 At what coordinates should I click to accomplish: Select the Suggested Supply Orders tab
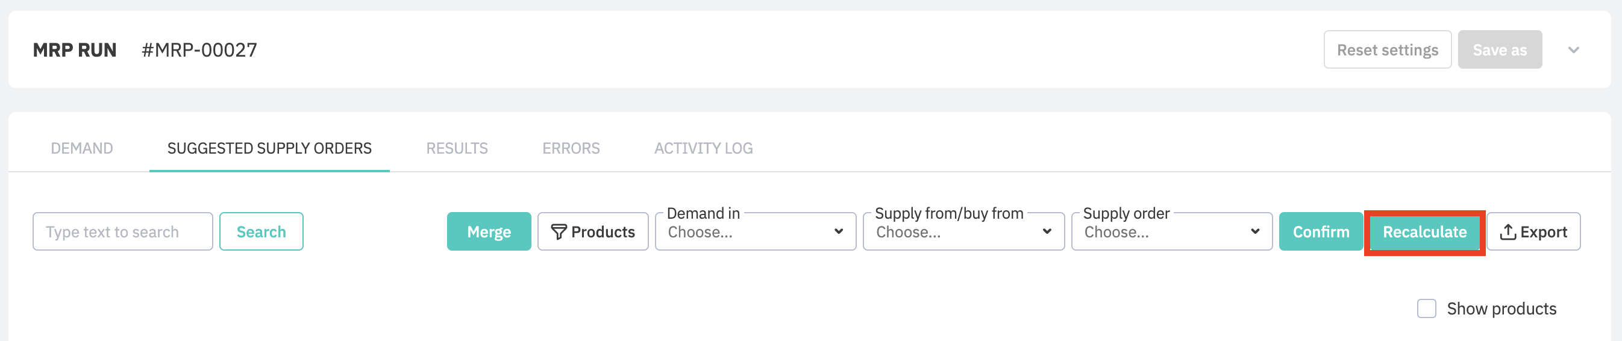[x=269, y=148]
